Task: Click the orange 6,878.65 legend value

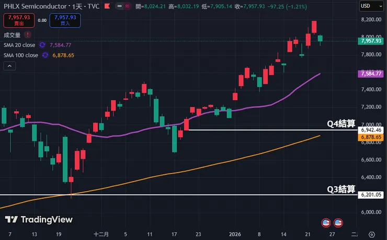Action: [63, 55]
